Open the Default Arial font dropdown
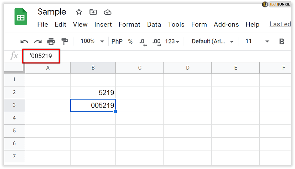This screenshot has width=295, height=169. [212, 41]
